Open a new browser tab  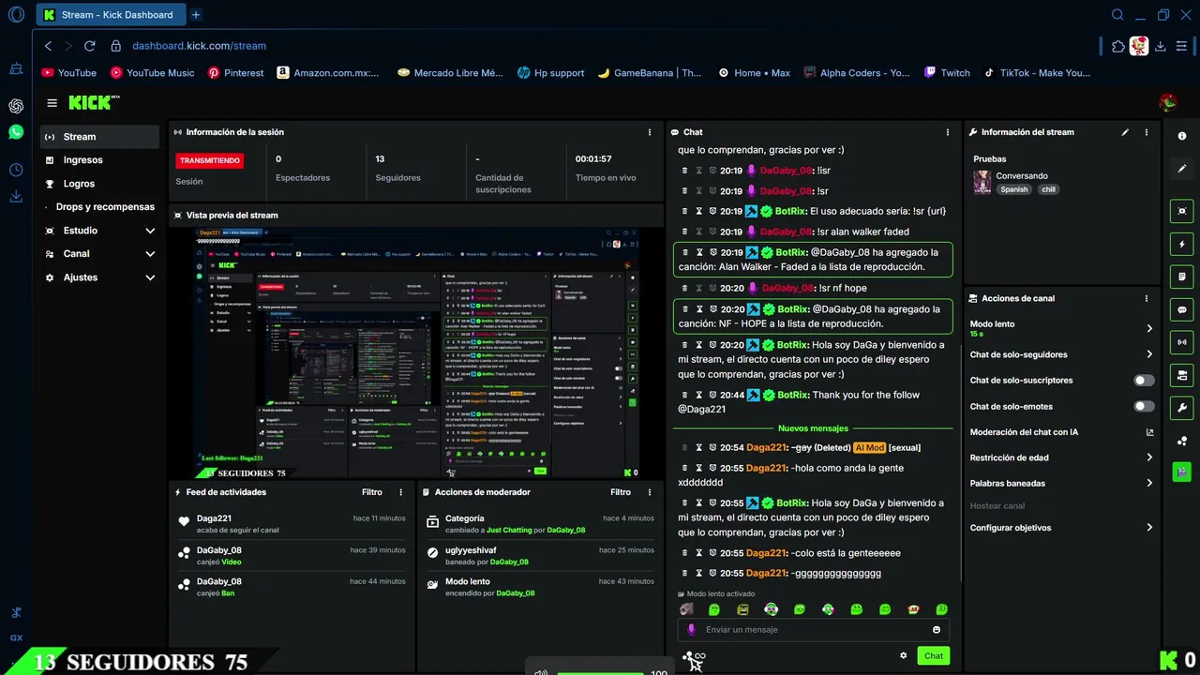[196, 14]
